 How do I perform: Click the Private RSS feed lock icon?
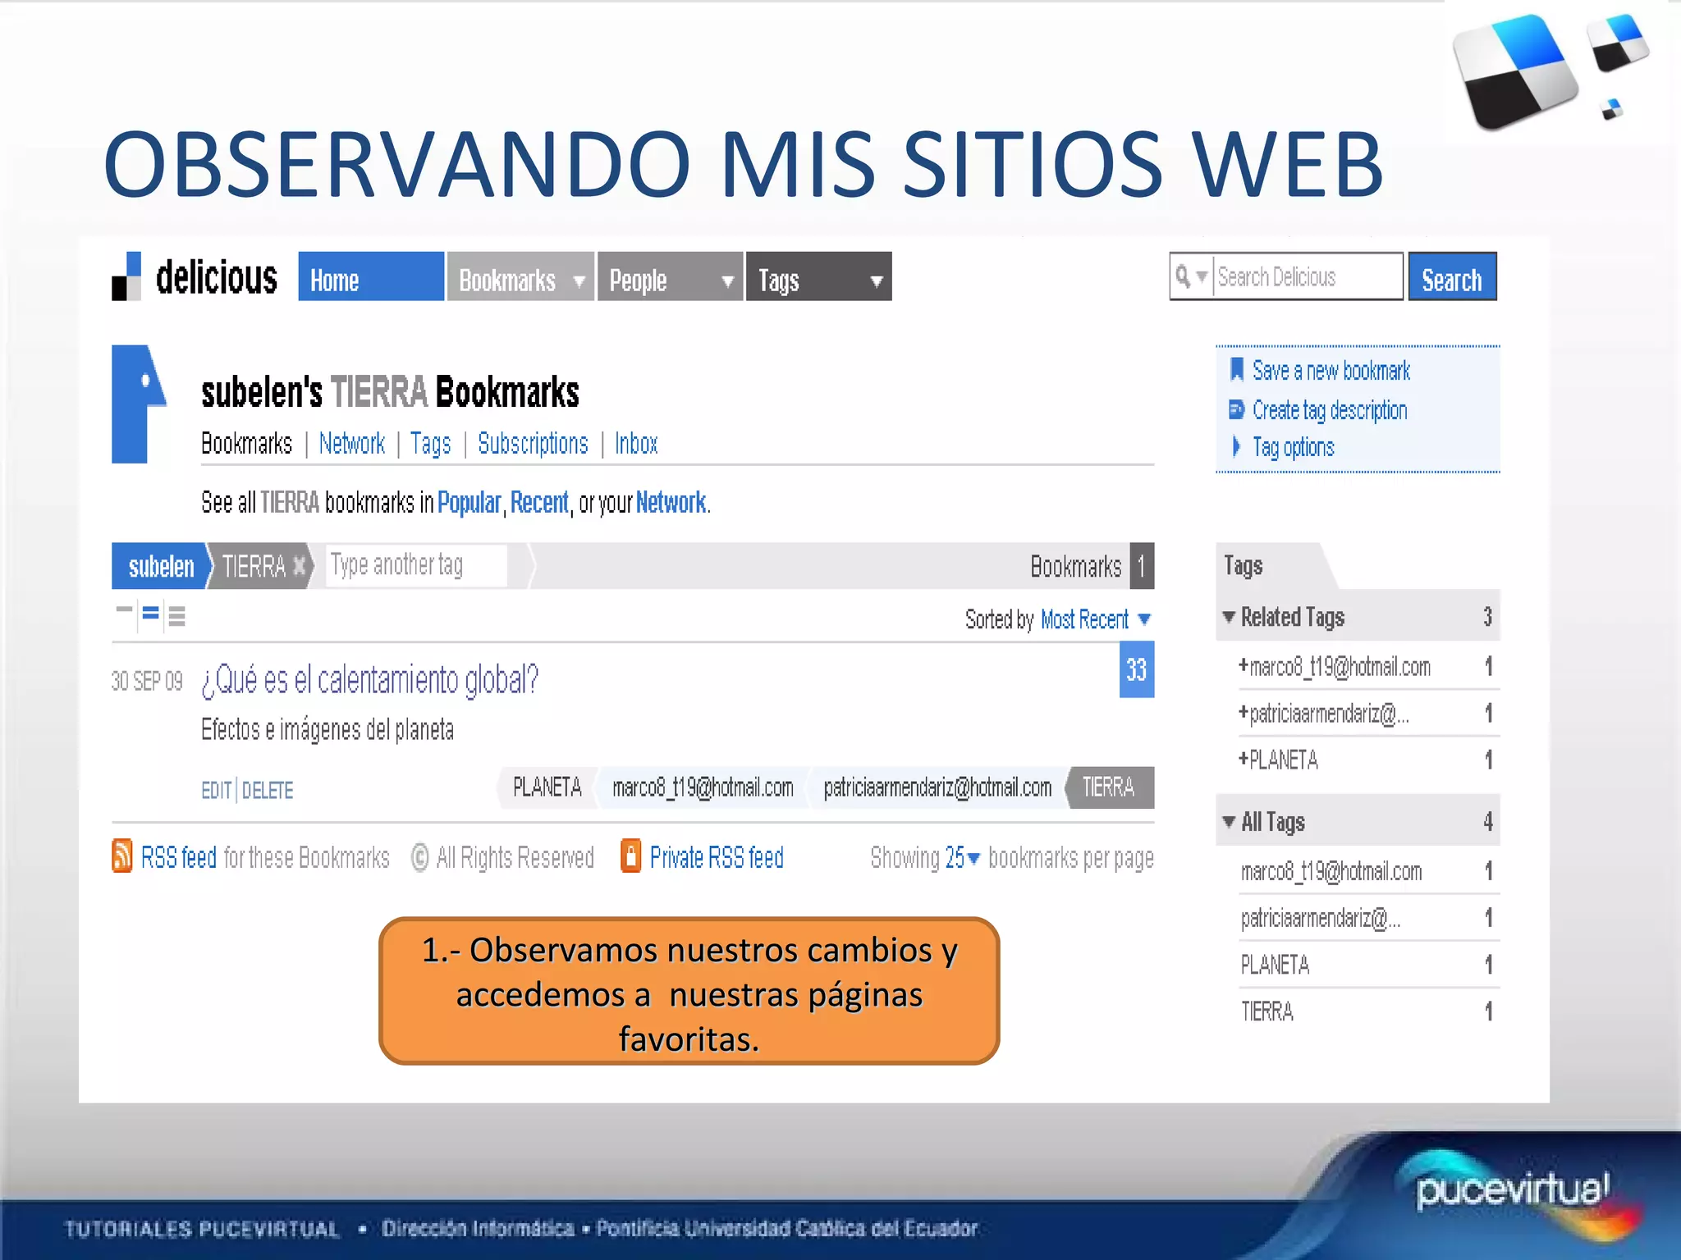point(630,856)
